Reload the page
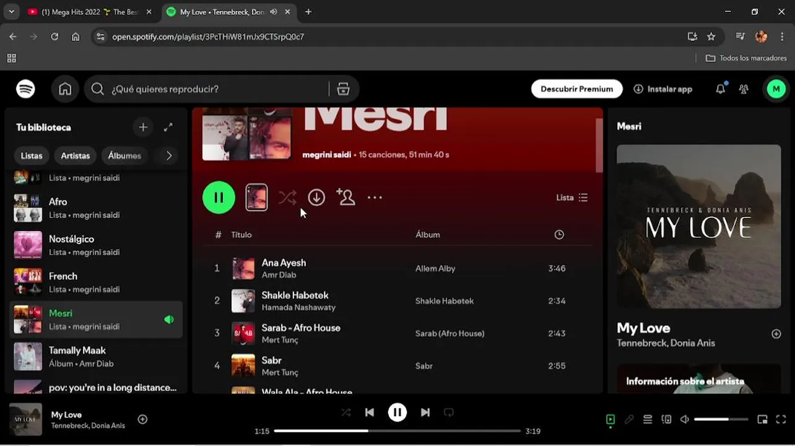 pyautogui.click(x=54, y=37)
